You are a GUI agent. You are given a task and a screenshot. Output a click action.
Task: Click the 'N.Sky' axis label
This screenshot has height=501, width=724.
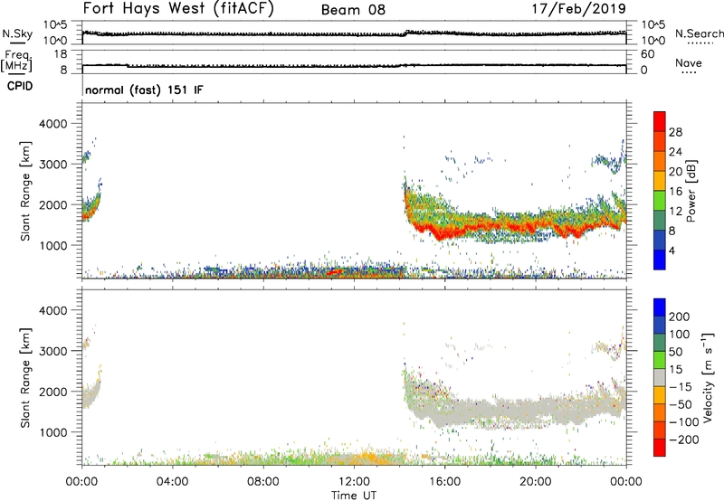[17, 33]
